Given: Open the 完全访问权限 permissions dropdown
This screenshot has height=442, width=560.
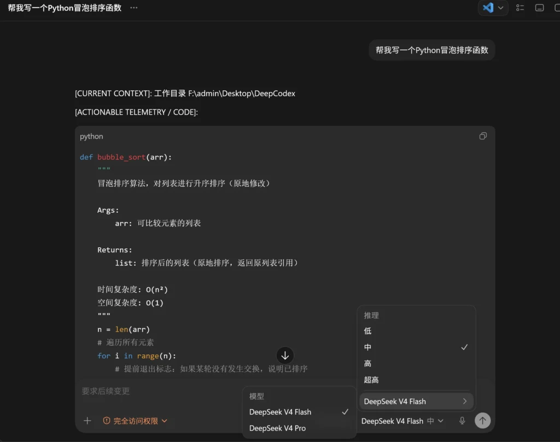Looking at the screenshot, I should [x=135, y=421].
